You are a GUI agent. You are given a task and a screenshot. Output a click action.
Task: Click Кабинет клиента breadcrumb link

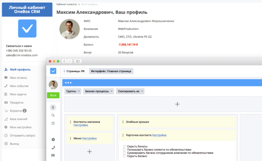point(67,4)
